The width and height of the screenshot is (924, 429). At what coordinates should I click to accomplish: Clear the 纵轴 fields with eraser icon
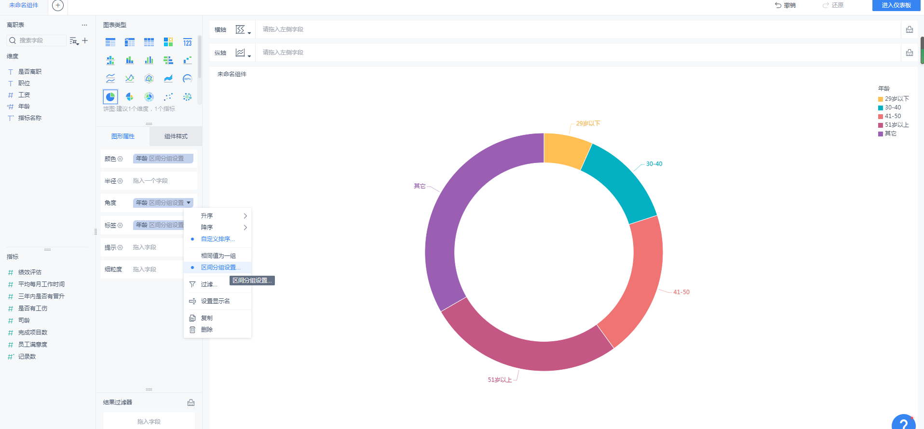pos(910,53)
